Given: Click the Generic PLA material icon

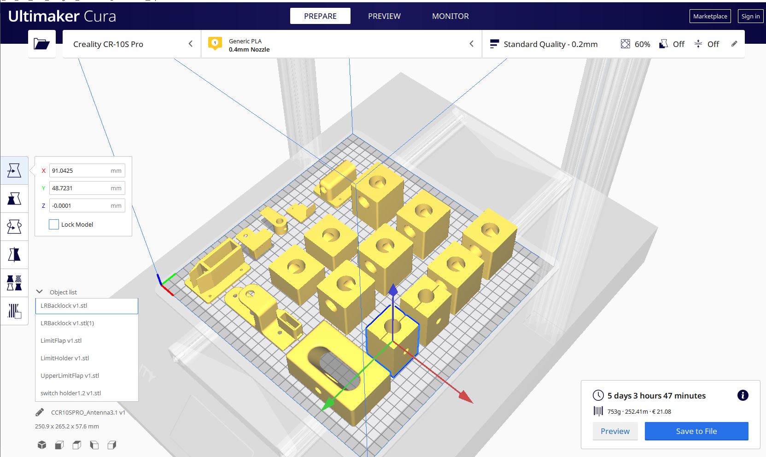Looking at the screenshot, I should click(215, 44).
